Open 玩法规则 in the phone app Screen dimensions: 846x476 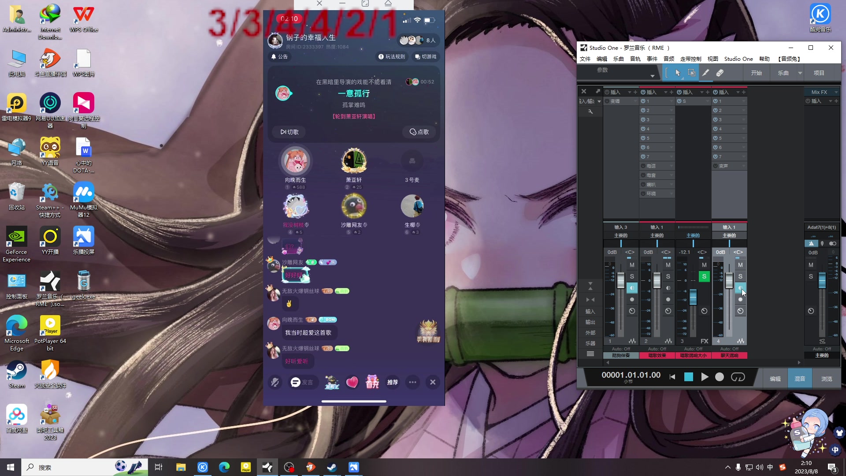tap(392, 56)
